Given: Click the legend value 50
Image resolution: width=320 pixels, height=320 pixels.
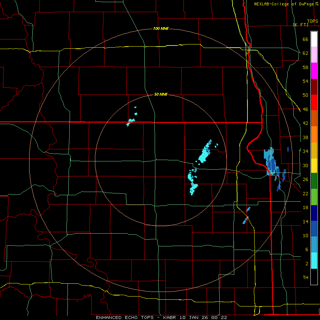Looking at the screenshot, I should (305, 95).
